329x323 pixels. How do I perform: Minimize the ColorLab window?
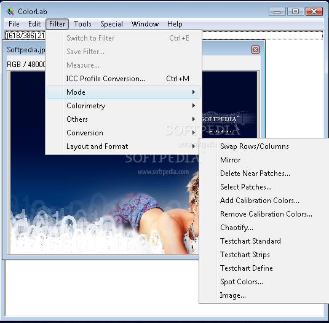click(x=277, y=12)
